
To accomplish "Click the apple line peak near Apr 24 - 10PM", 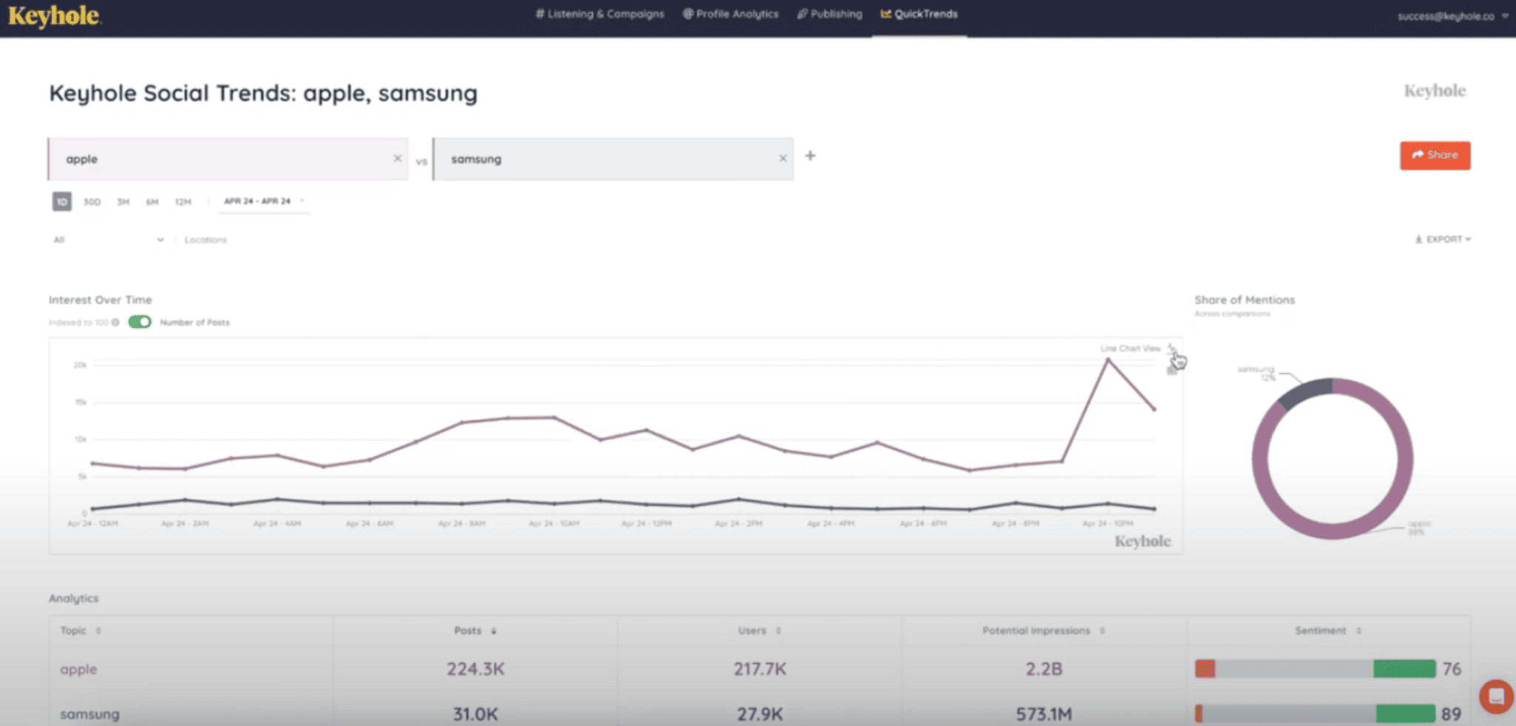I will (x=1107, y=360).
